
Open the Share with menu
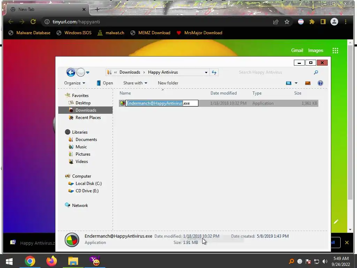(135, 83)
